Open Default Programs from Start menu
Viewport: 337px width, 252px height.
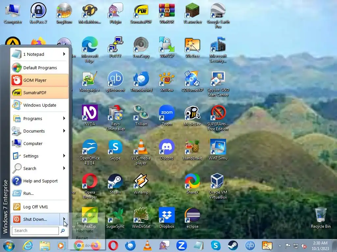[x=39, y=68]
